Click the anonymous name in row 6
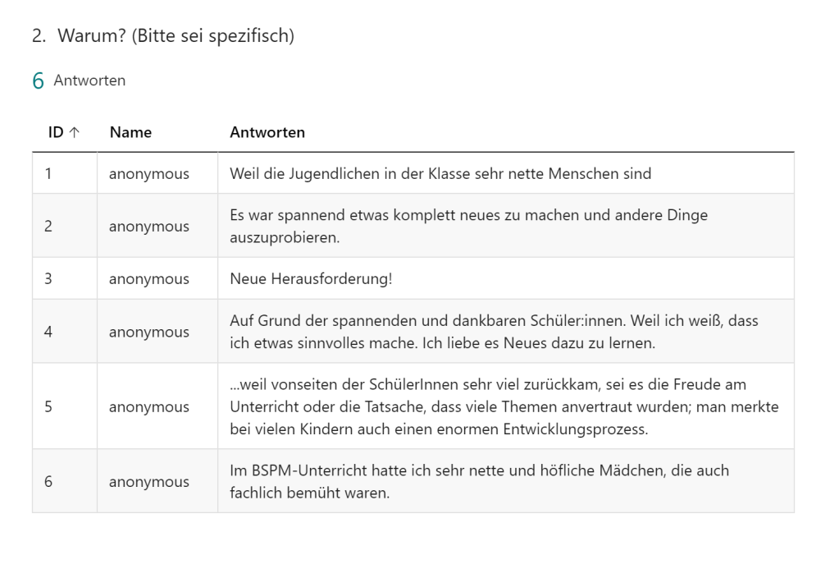The height and width of the screenshot is (578, 839). (x=149, y=482)
